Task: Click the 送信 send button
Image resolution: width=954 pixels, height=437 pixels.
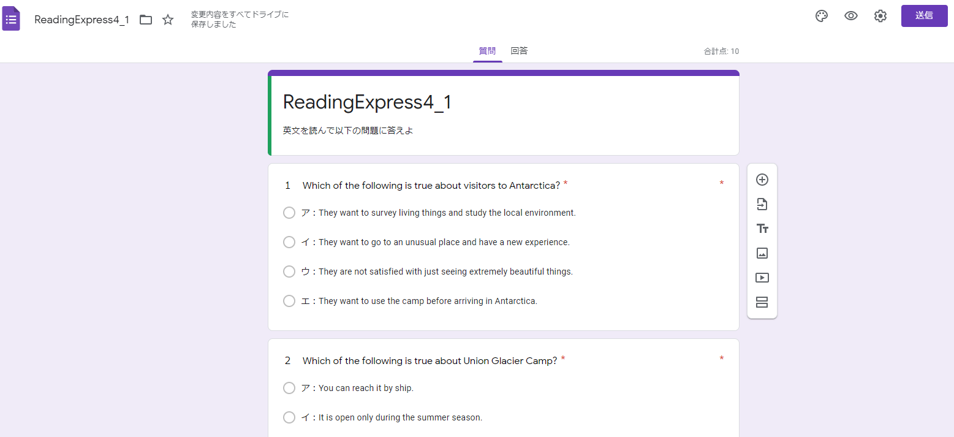Action: pyautogui.click(x=924, y=16)
